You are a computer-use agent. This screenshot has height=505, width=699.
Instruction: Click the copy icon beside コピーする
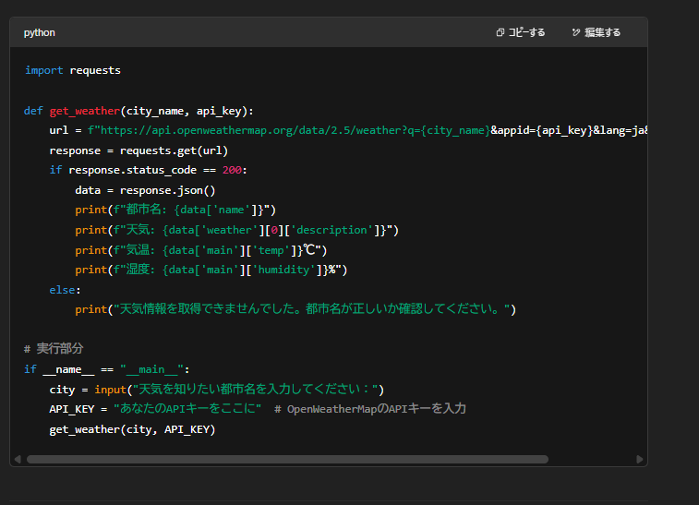[x=500, y=32]
